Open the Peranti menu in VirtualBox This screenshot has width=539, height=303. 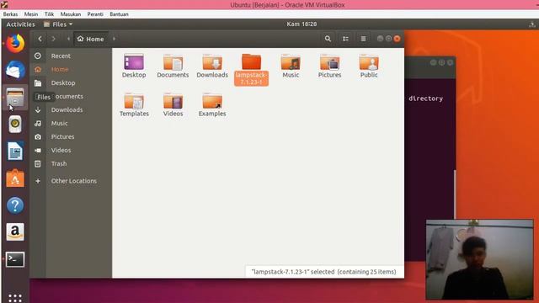[95, 14]
